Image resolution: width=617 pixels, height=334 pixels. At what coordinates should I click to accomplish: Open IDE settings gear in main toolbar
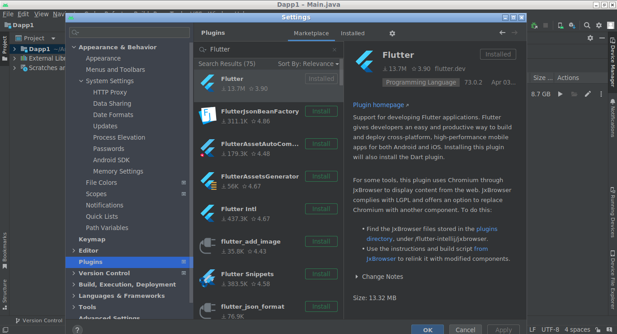(x=599, y=26)
